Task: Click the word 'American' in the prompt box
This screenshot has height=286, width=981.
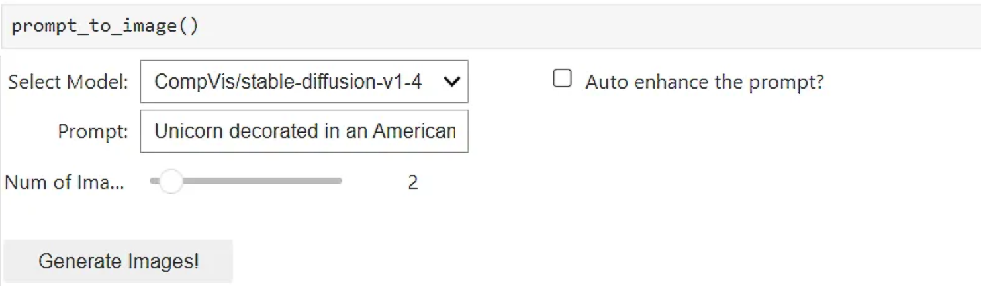Action: point(414,131)
